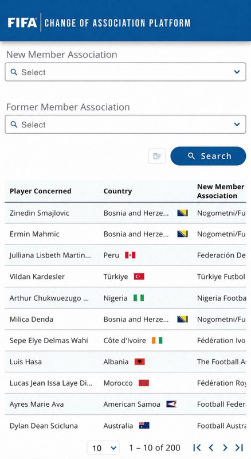Click the American Samoa flag icon
251x459 pixels.
tap(171, 404)
